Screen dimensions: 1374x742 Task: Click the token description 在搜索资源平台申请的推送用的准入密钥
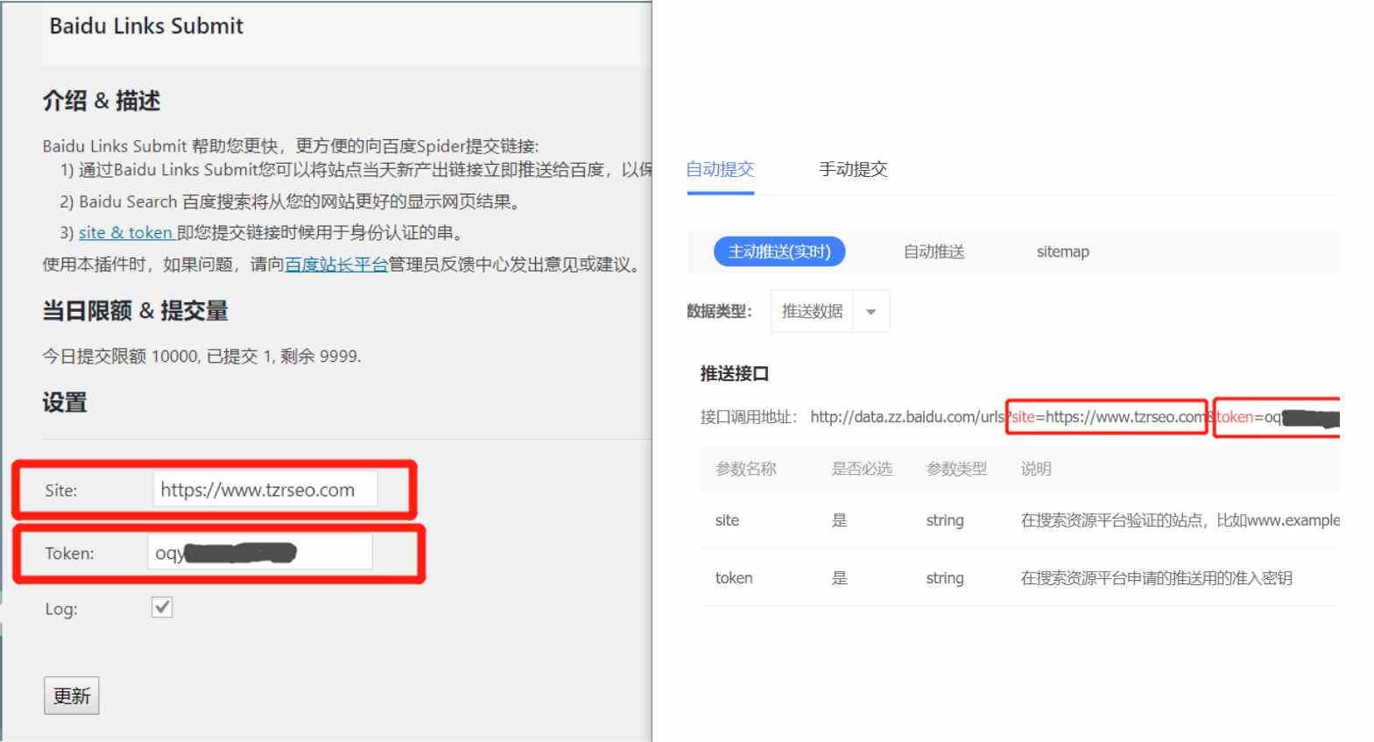coord(1156,577)
